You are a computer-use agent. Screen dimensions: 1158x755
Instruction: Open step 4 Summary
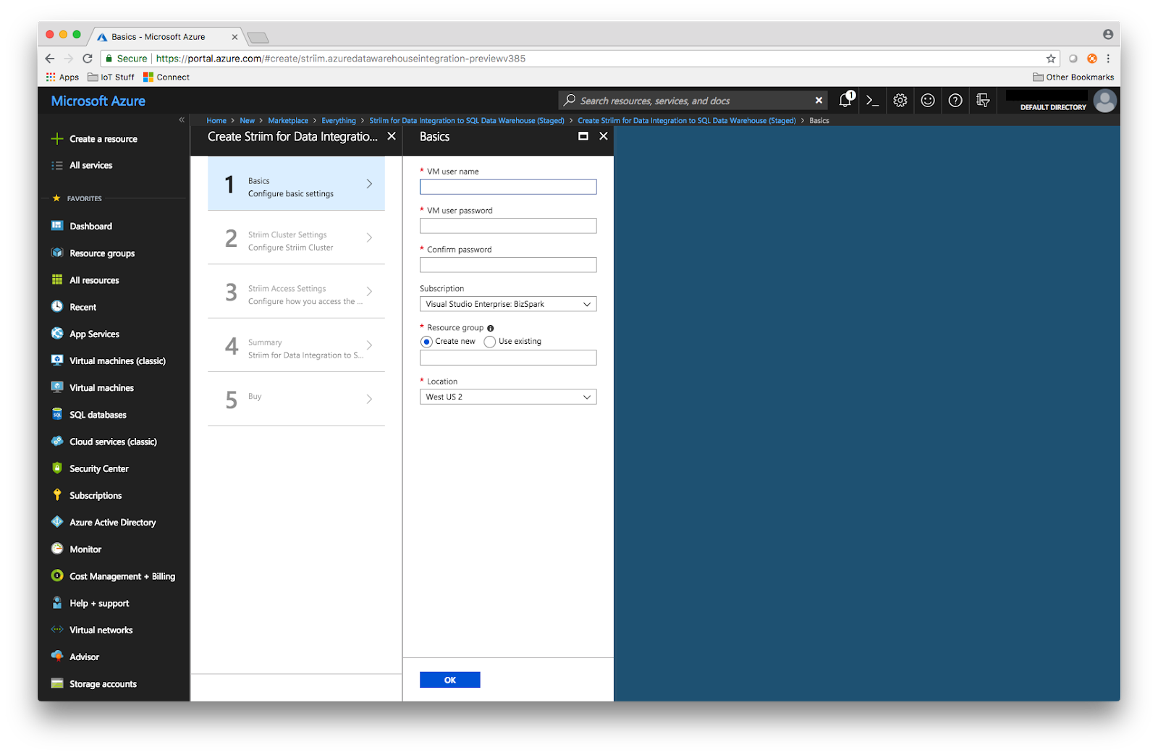[296, 345]
